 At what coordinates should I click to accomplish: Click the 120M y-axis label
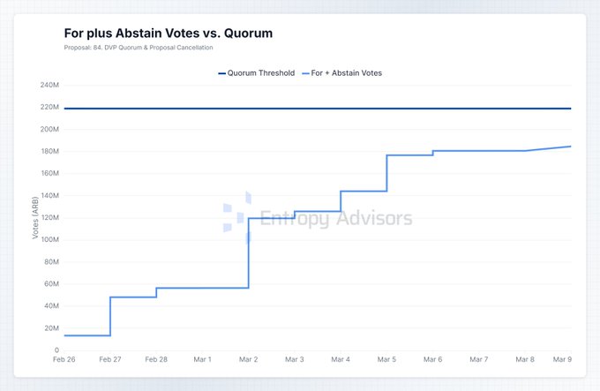pos(49,218)
